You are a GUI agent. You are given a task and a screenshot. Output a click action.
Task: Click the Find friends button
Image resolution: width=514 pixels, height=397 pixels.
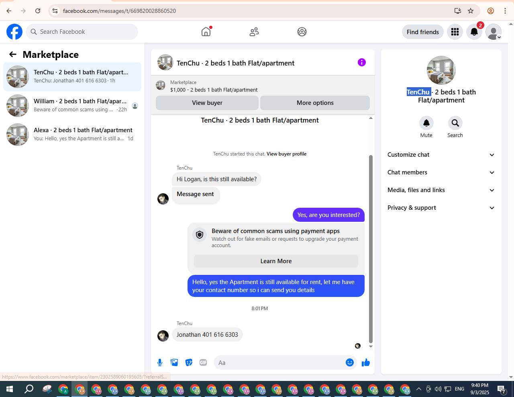coord(423,32)
